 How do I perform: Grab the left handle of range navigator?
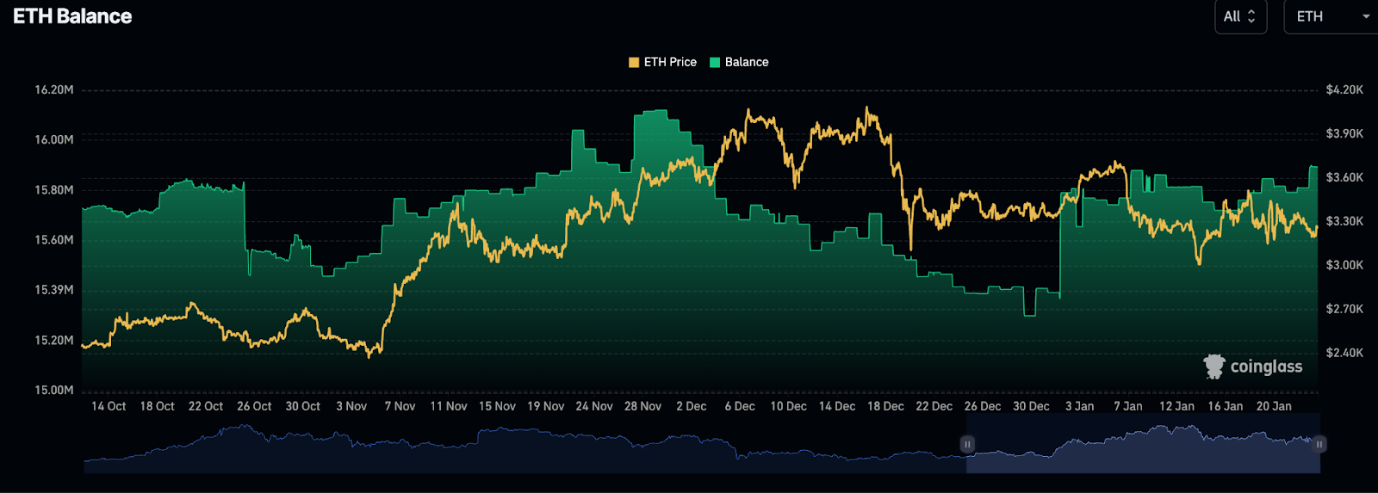967,444
